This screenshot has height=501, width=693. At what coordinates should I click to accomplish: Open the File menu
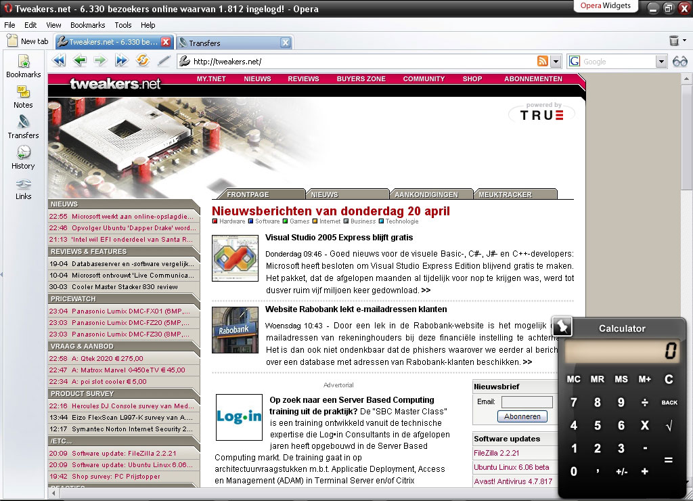(x=9, y=25)
